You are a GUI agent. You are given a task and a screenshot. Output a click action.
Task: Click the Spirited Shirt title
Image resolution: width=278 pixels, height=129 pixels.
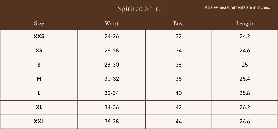coord(139,9)
